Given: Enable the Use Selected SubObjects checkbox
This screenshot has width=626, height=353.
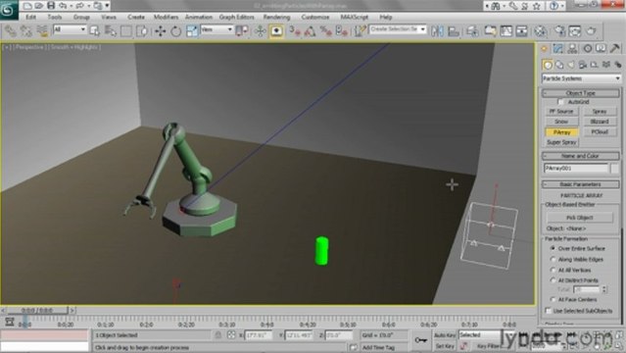Looking at the screenshot, I should (549, 311).
